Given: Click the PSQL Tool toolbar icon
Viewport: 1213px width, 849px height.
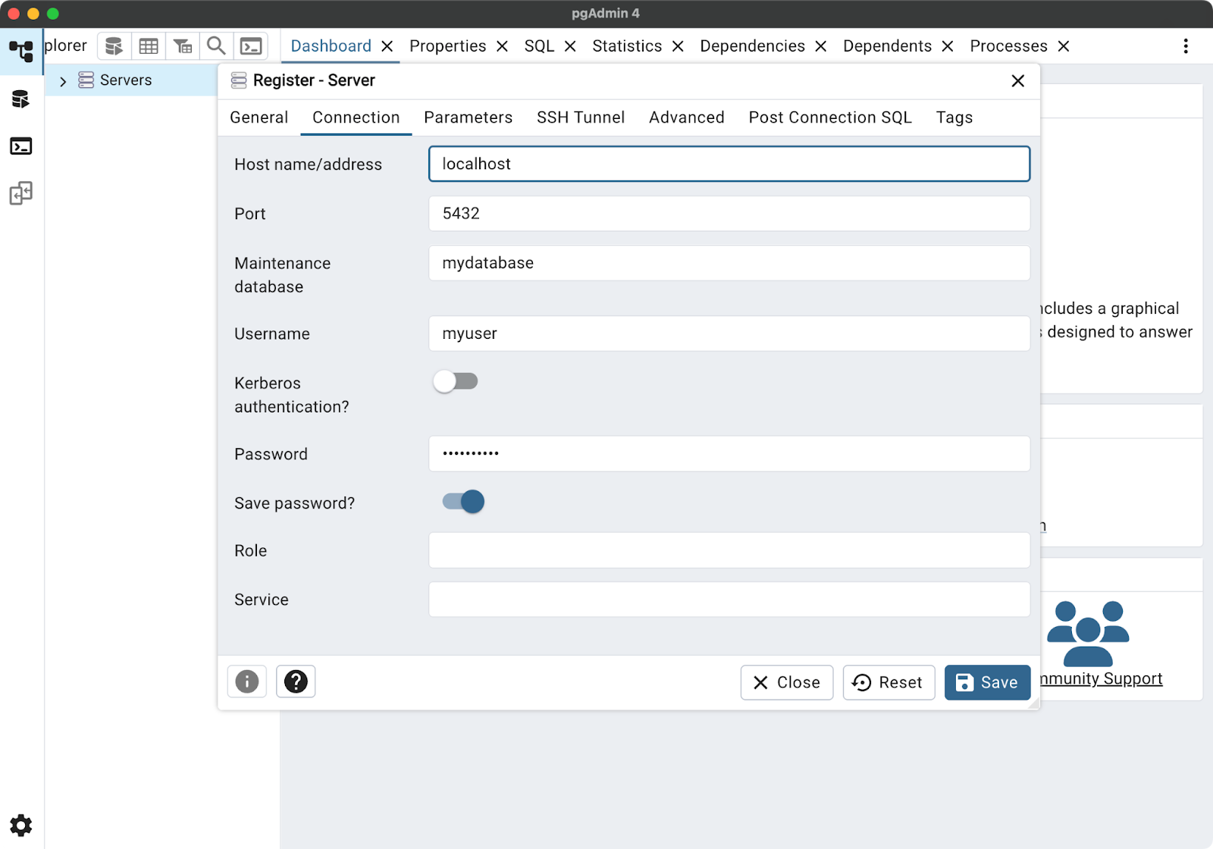Looking at the screenshot, I should coord(251,46).
